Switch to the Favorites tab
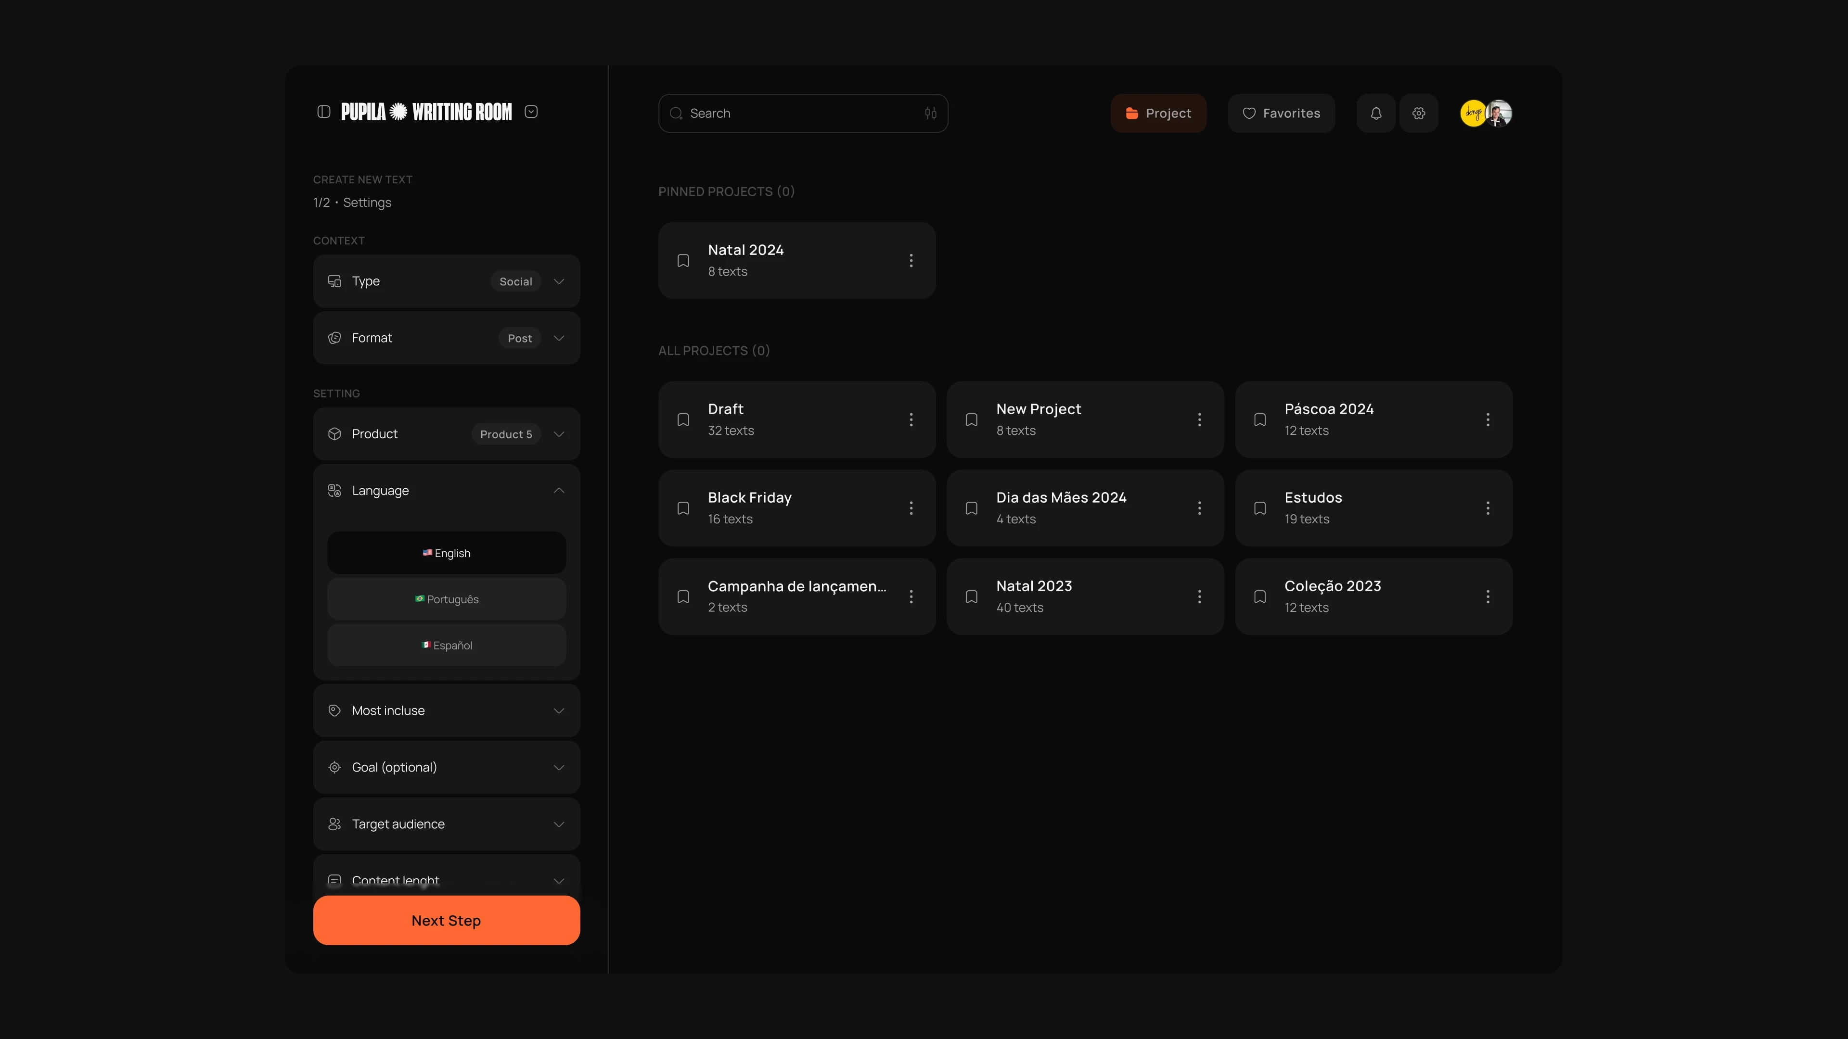 [1281, 114]
